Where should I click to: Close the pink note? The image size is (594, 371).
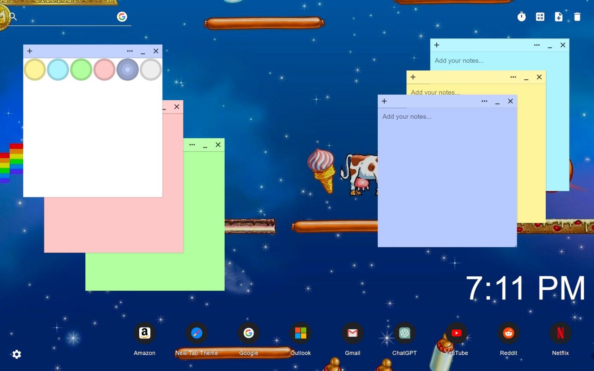(177, 107)
